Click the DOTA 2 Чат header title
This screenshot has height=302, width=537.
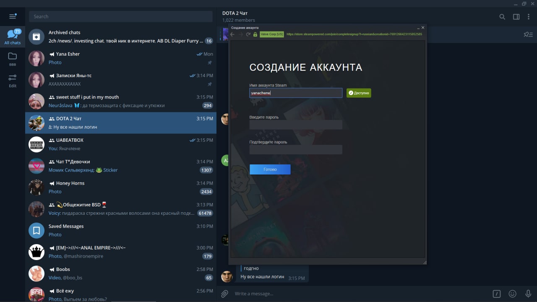(x=235, y=13)
